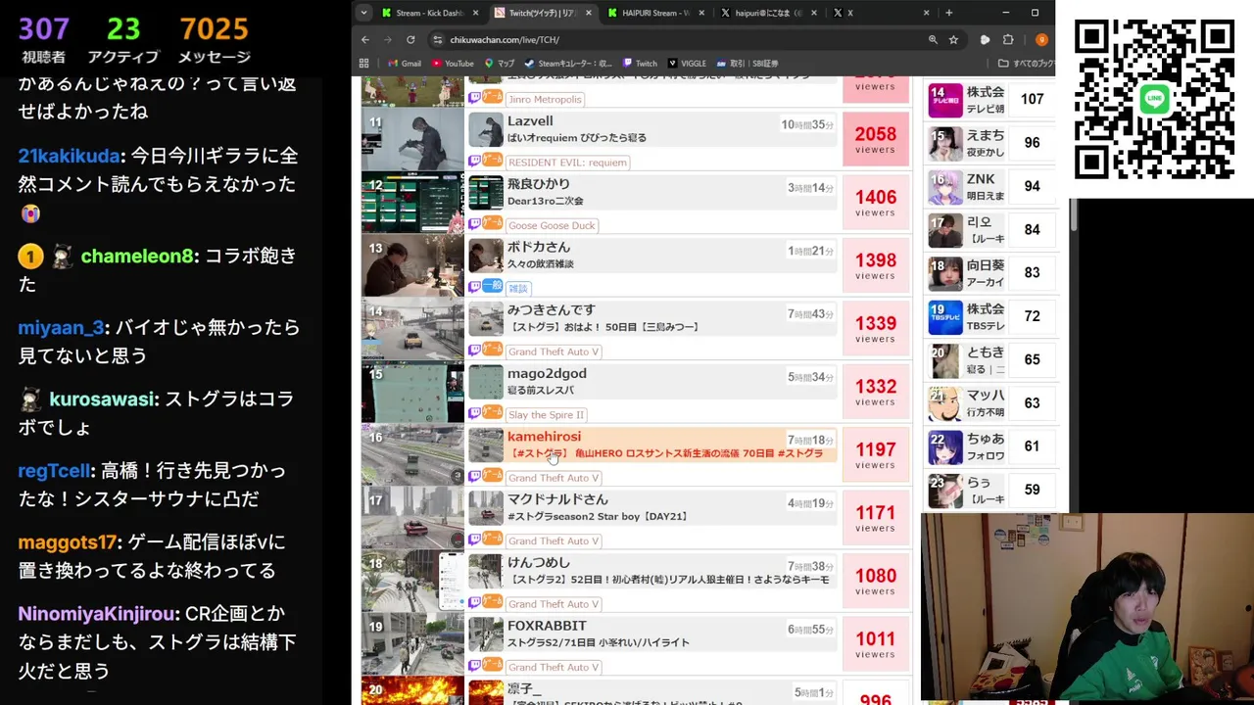This screenshot has width=1254, height=705.
Task: Bookmark this page with the star icon
Action: point(953,40)
